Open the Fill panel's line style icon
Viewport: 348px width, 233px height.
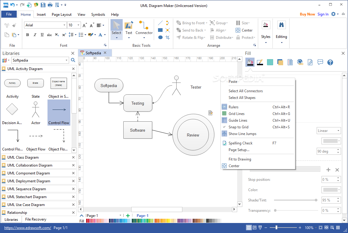[x=260, y=62]
